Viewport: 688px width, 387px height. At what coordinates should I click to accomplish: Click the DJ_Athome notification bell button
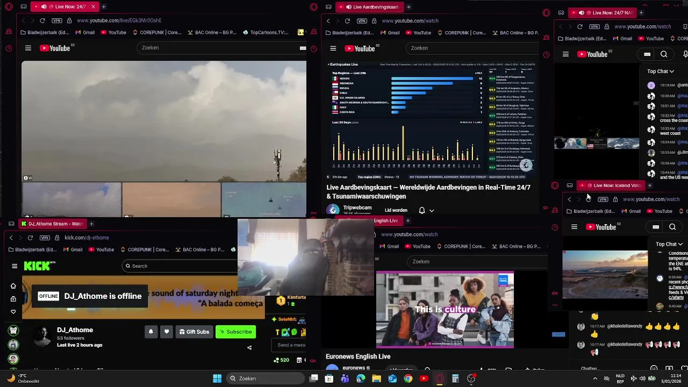coord(151,332)
